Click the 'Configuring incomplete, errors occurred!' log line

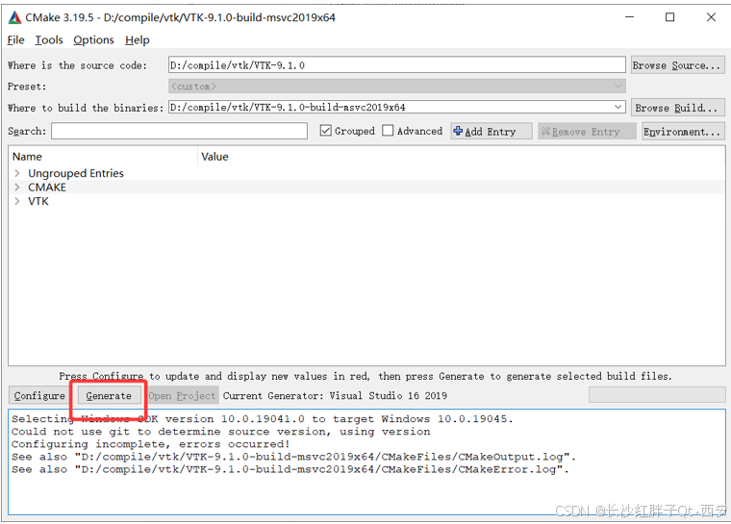point(151,444)
